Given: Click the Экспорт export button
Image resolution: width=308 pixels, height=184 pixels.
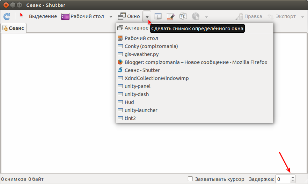Looking at the screenshot, I should [x=282, y=16].
